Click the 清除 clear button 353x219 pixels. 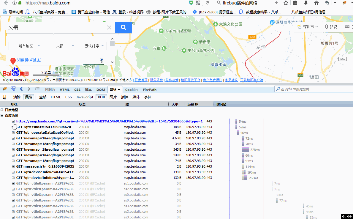[x=17, y=97]
